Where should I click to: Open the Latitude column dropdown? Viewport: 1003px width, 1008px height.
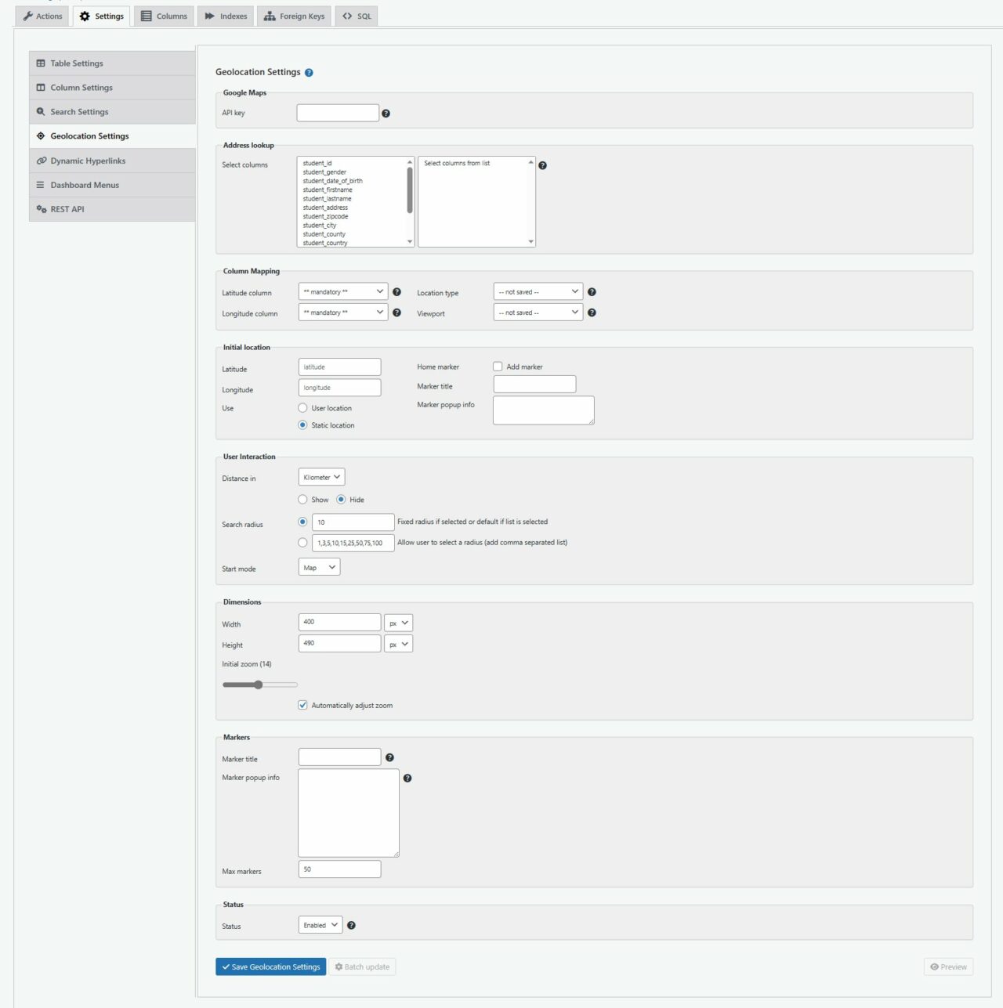[342, 291]
